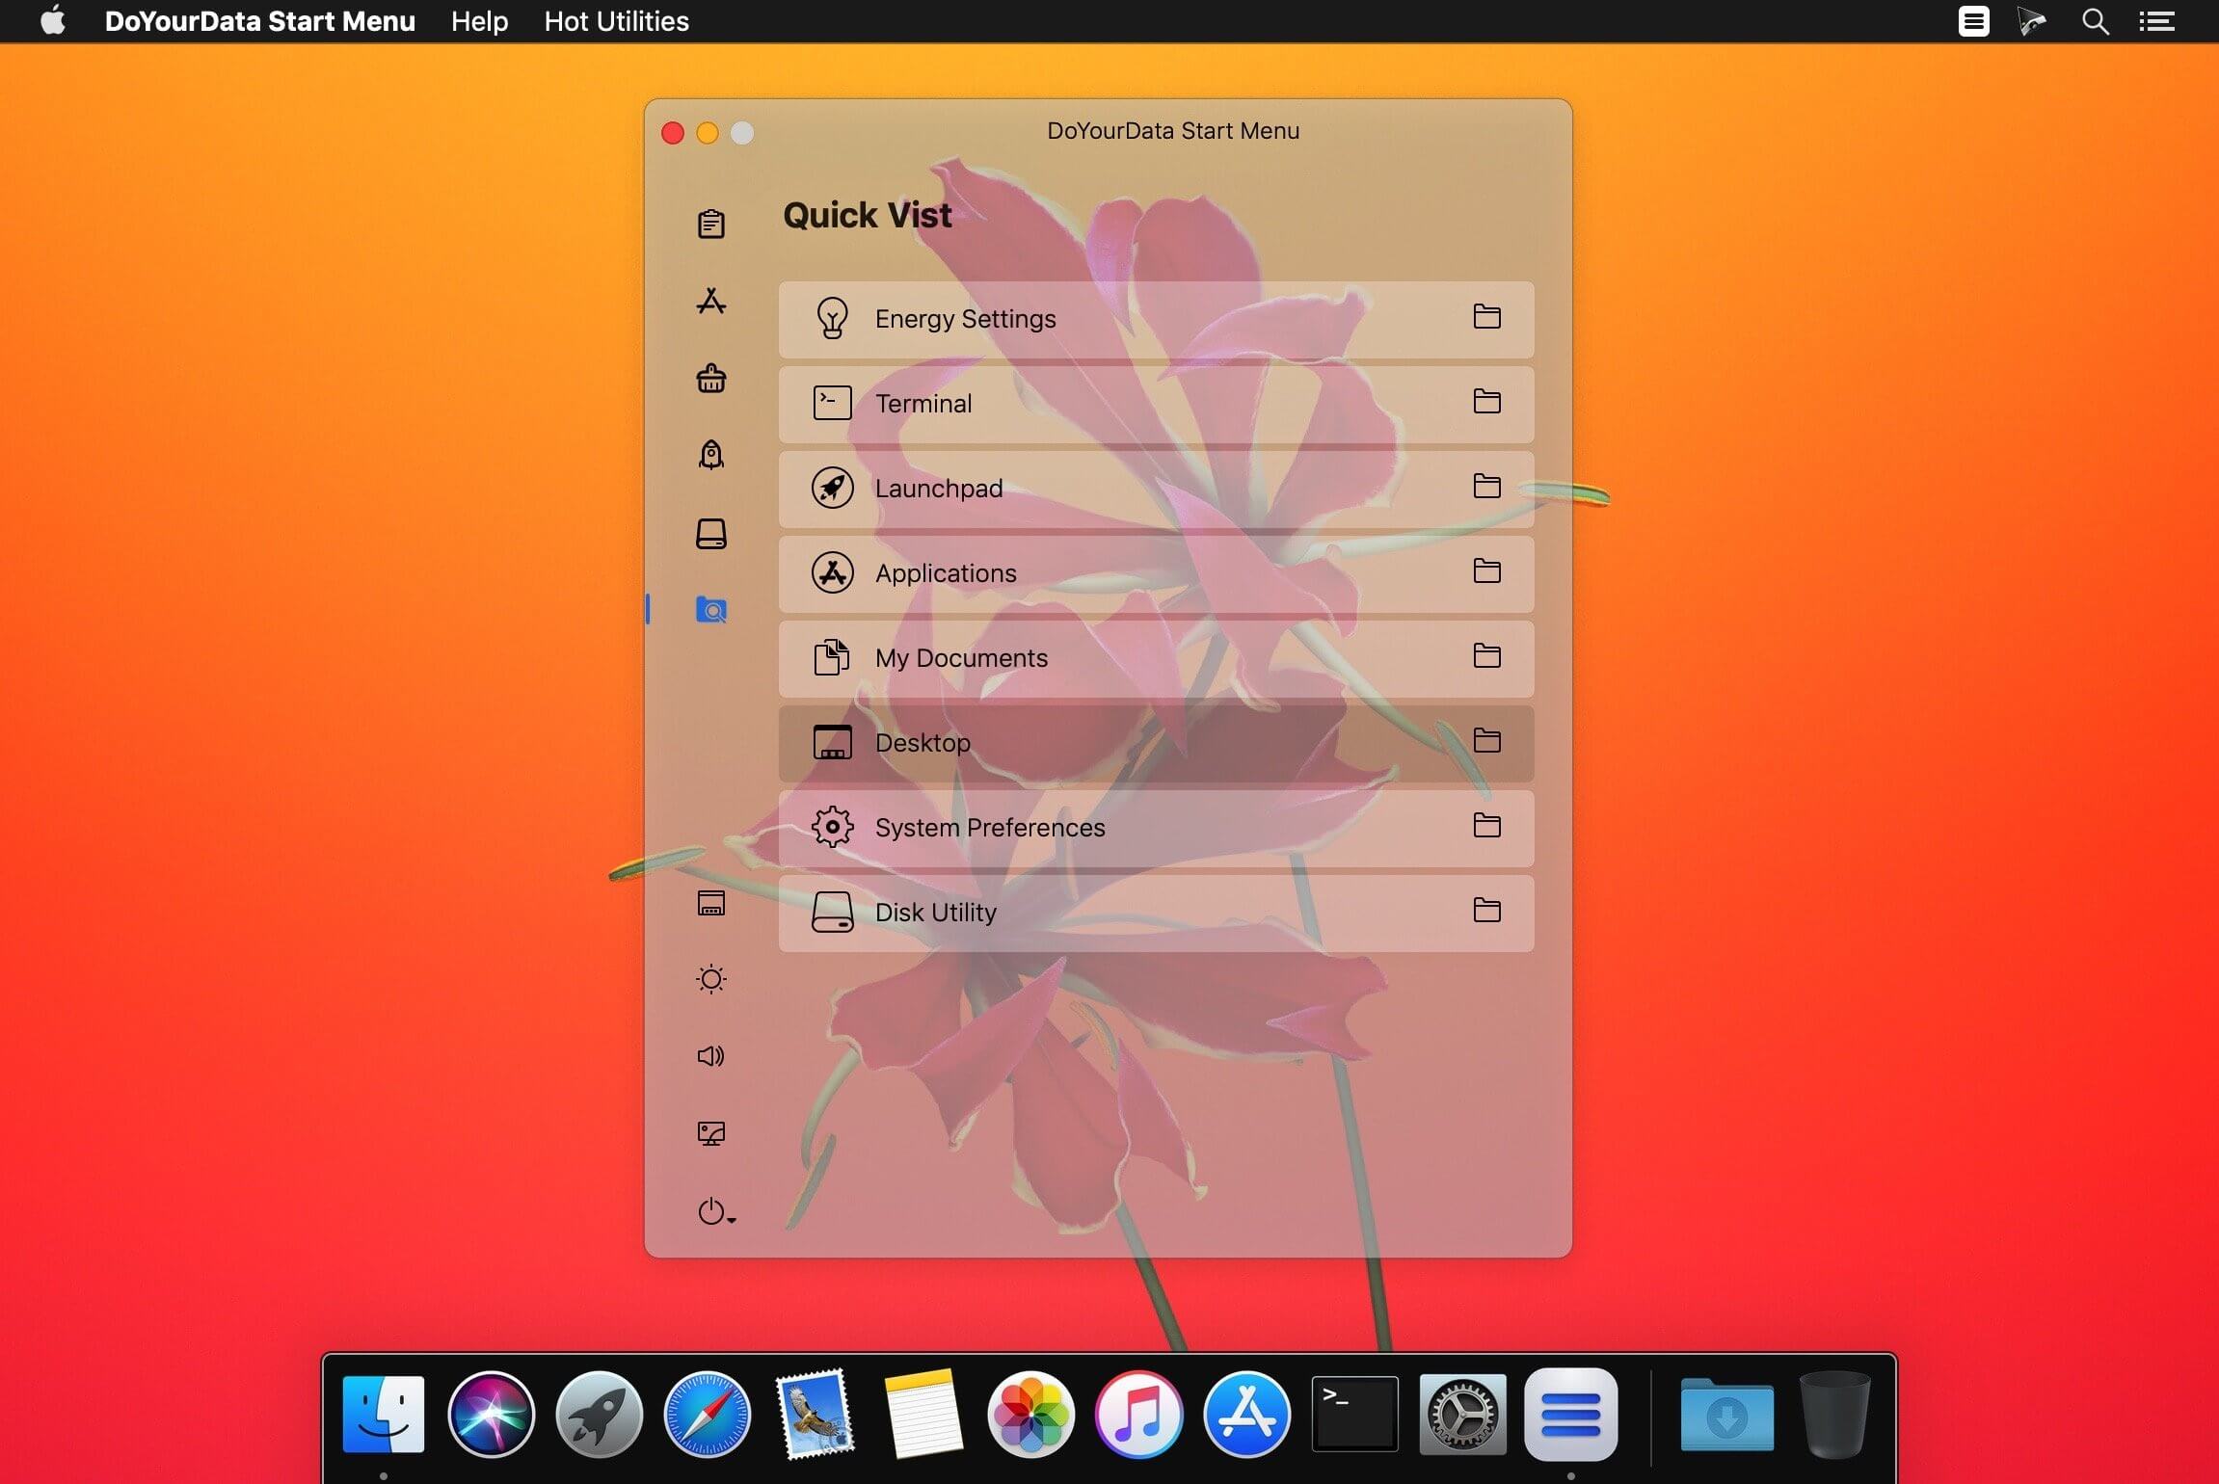Open the cleaner basket sidebar icon
Viewport: 2219px width, 1484px height.
pos(711,379)
